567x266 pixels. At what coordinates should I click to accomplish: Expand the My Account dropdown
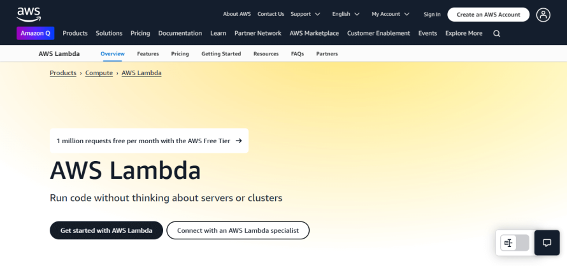tap(390, 14)
